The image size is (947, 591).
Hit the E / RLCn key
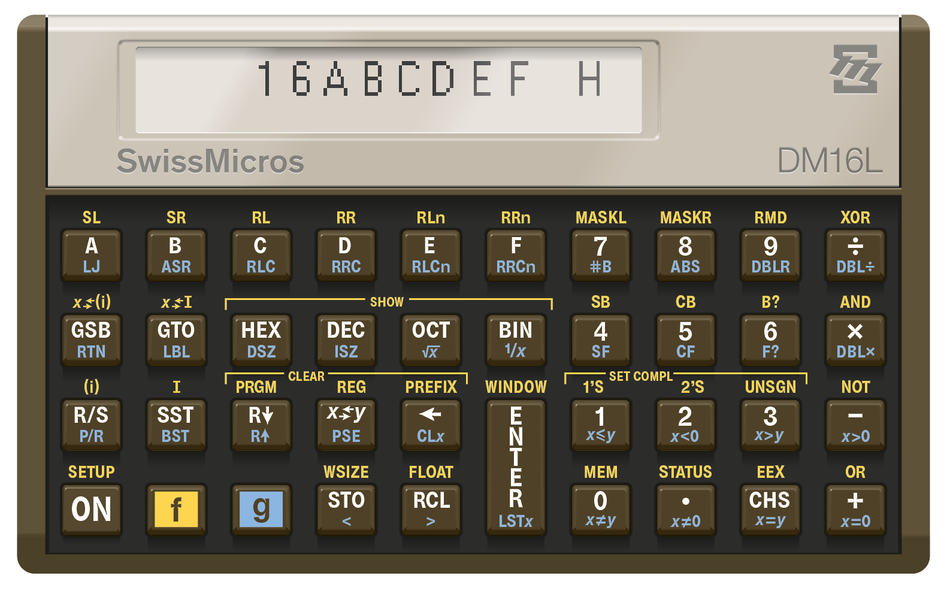tap(431, 255)
